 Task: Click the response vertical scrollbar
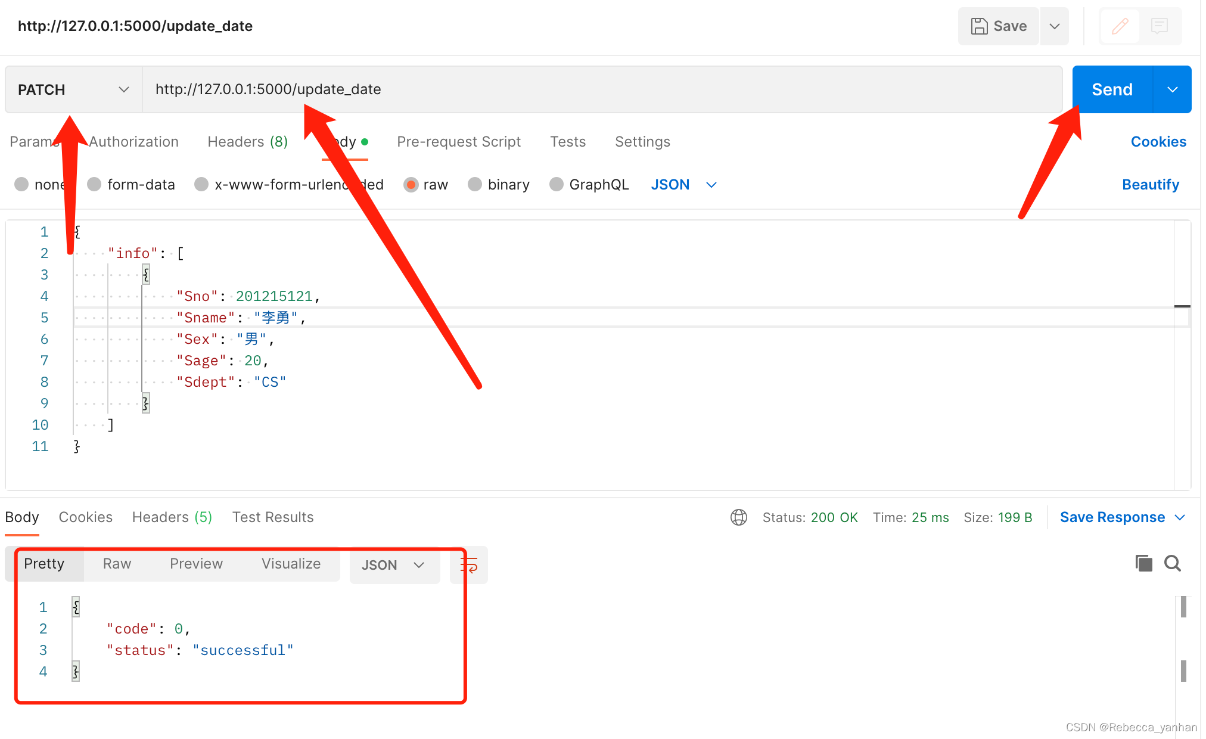pos(1183,607)
